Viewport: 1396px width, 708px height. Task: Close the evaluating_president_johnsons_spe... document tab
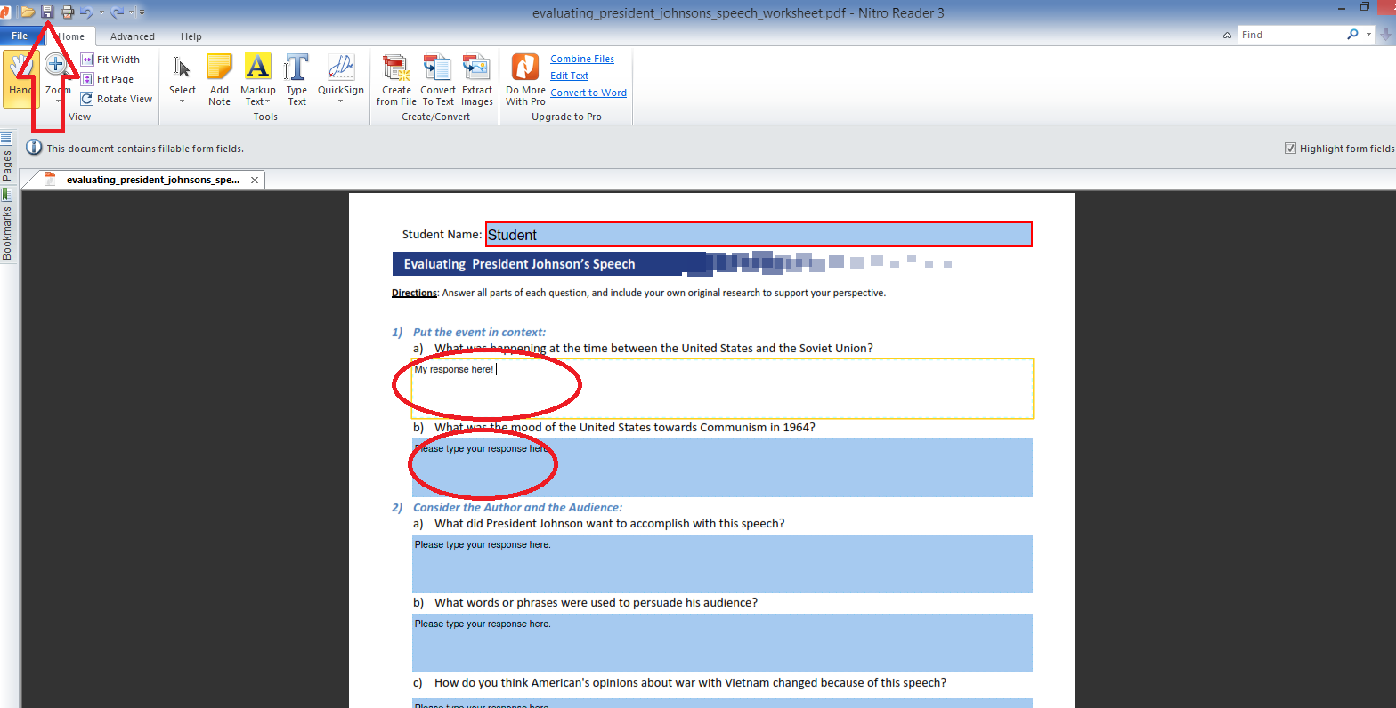[x=254, y=180]
